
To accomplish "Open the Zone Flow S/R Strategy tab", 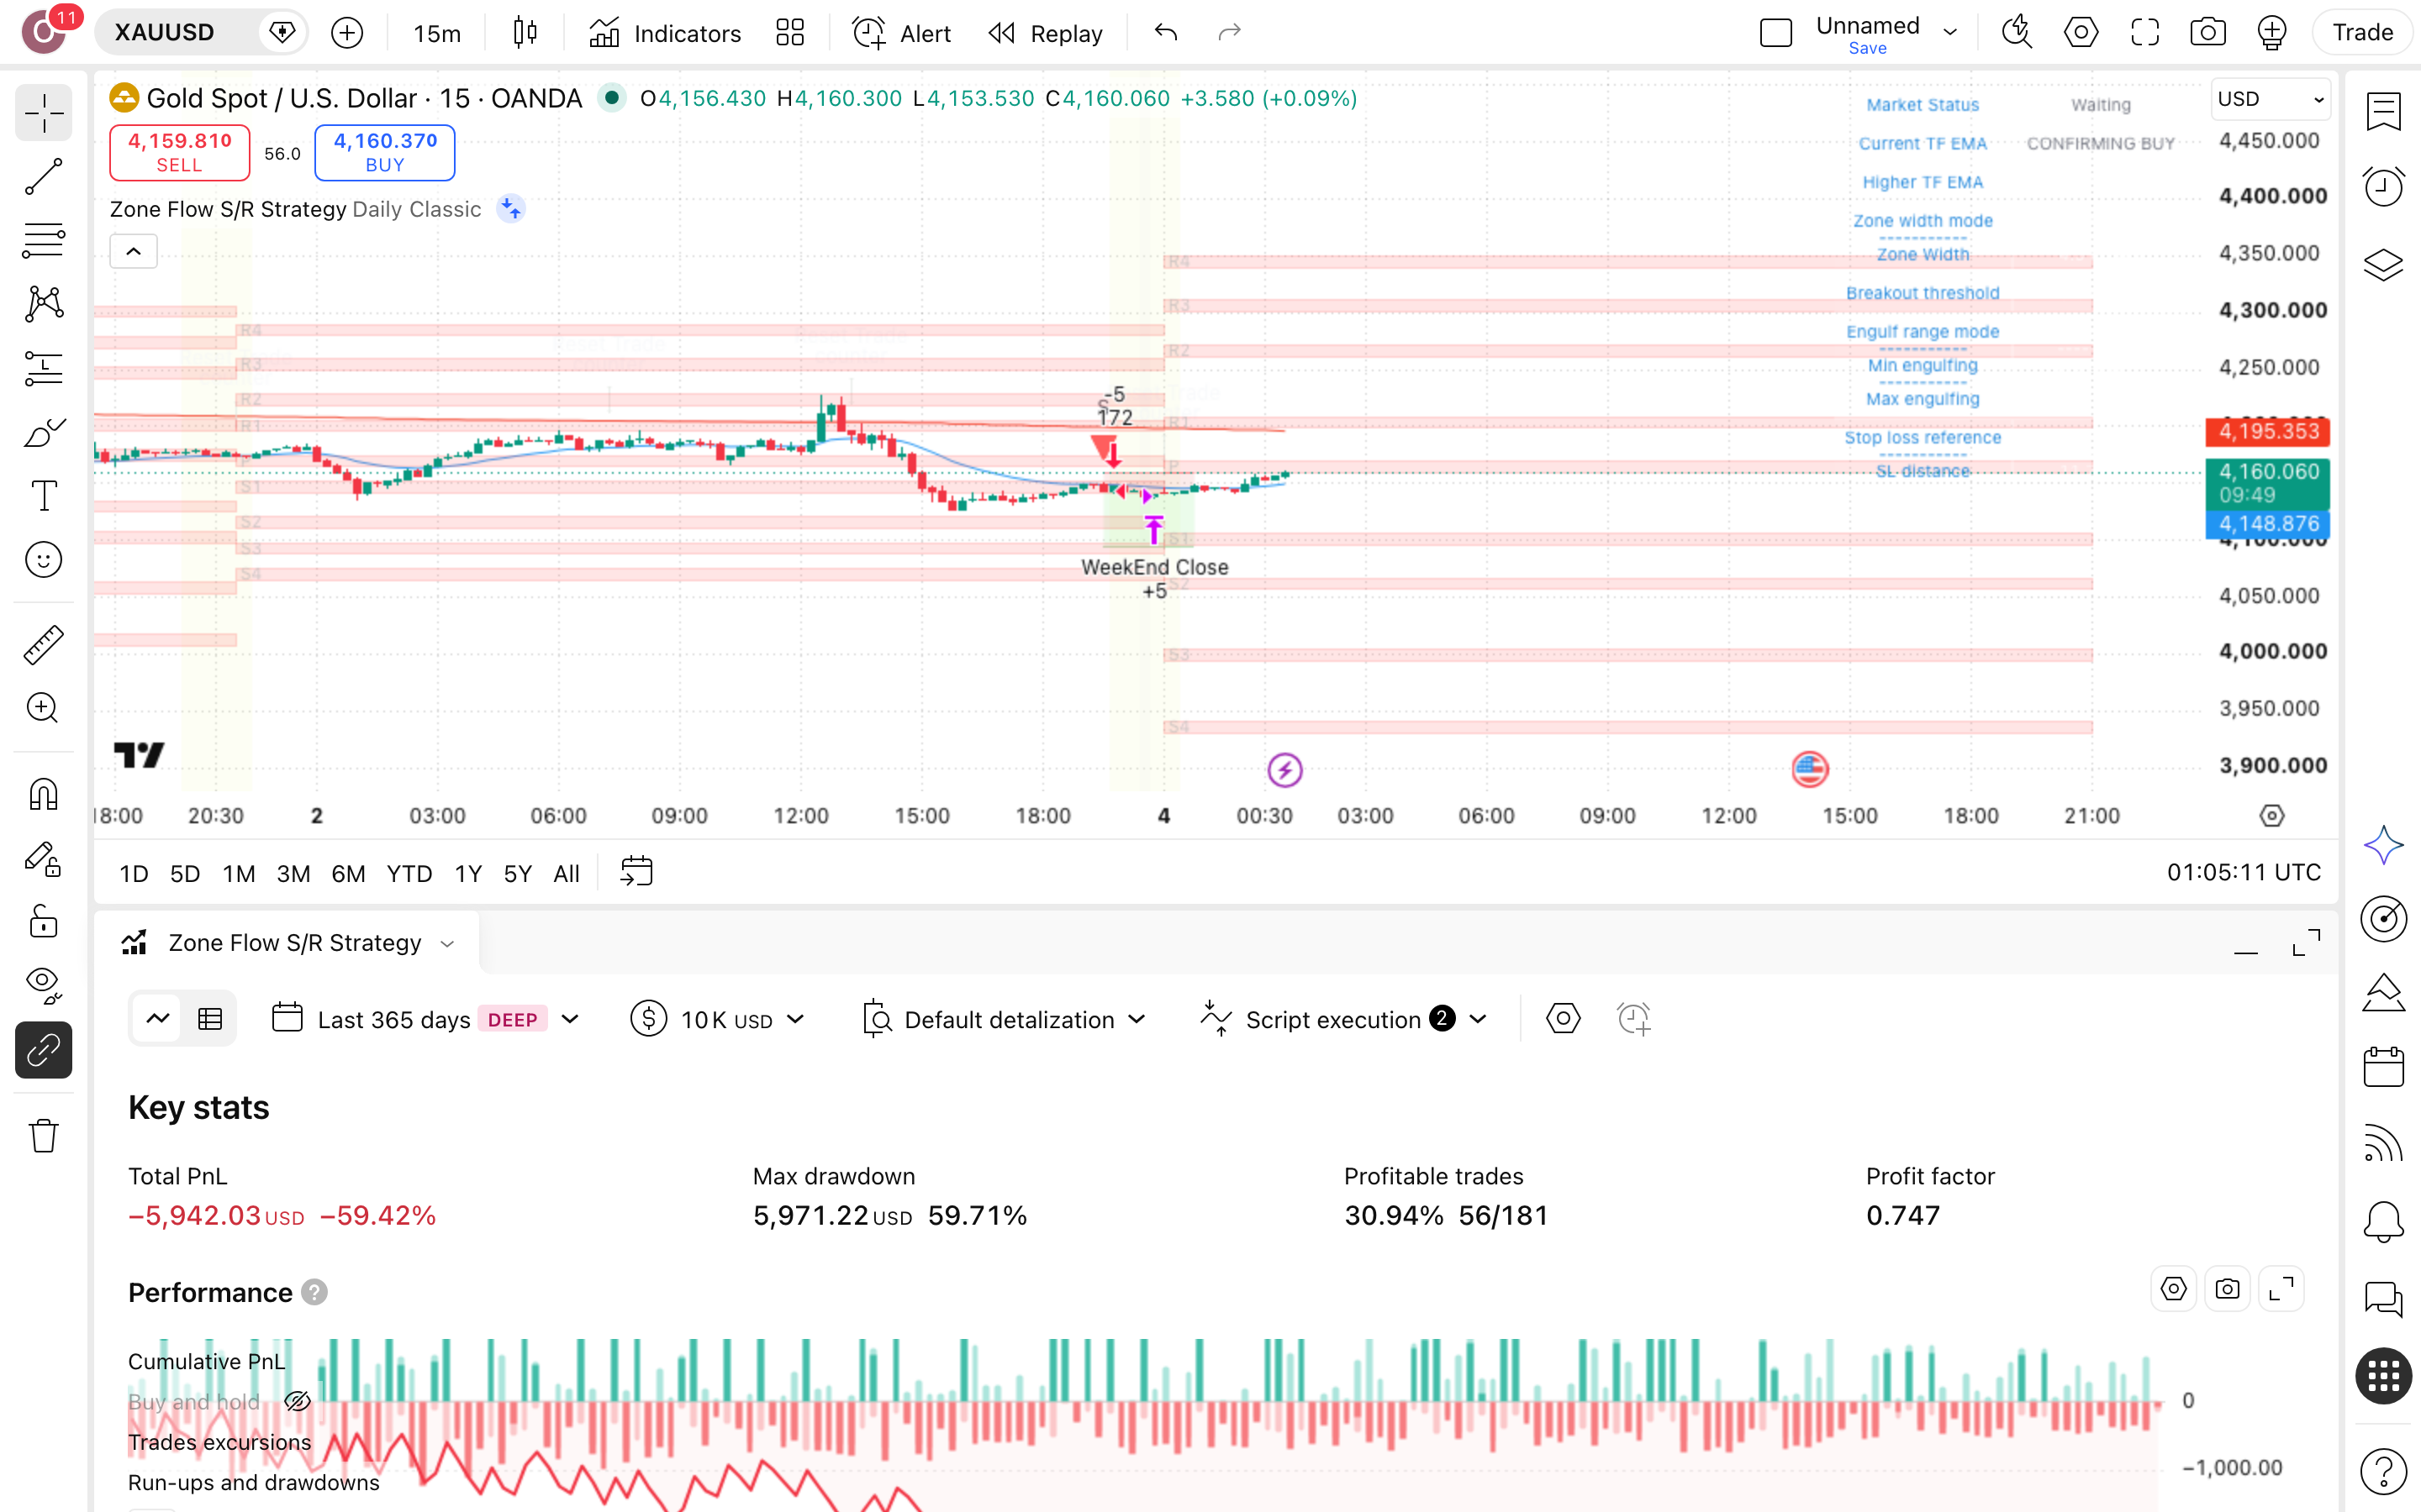I will 288,943.
